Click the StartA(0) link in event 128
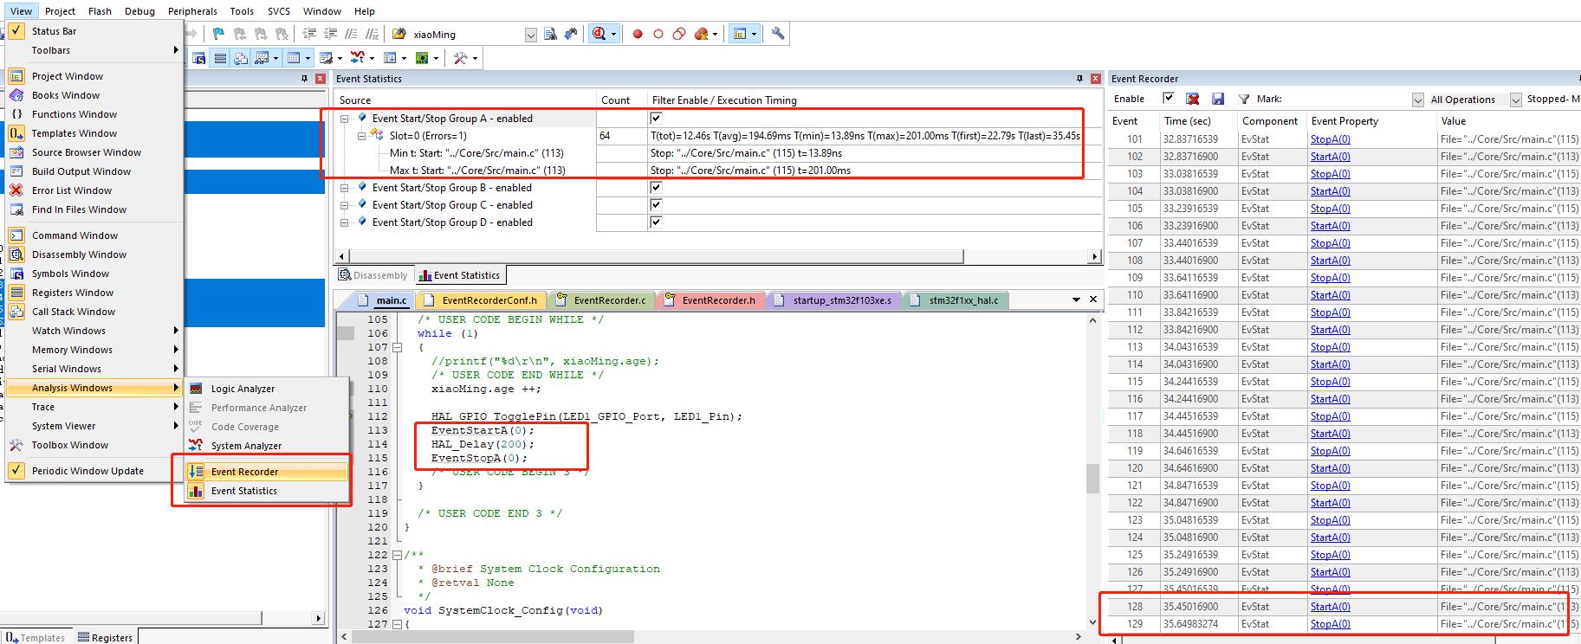1581x644 pixels. [x=1330, y=607]
